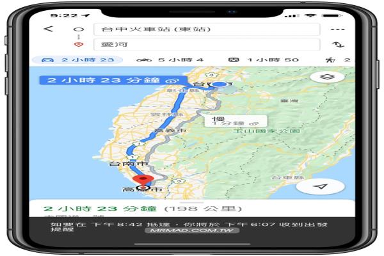384x256 pixels.
Task: Select the alternate slower route label 慢
Action: (236, 121)
